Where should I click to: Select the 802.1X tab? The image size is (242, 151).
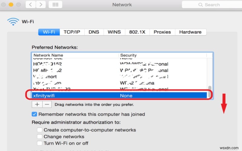(x=137, y=32)
